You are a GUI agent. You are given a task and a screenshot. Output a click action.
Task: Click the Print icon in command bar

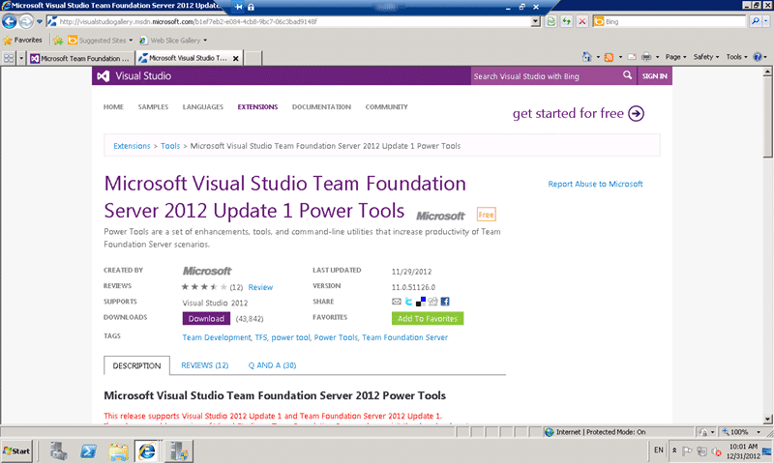coord(646,57)
